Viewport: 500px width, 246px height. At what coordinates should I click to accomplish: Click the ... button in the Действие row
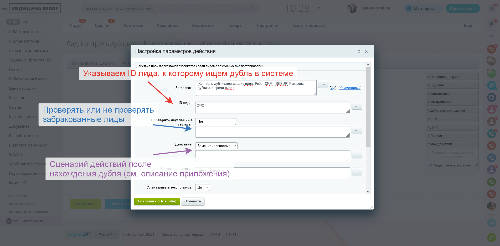tap(357, 154)
